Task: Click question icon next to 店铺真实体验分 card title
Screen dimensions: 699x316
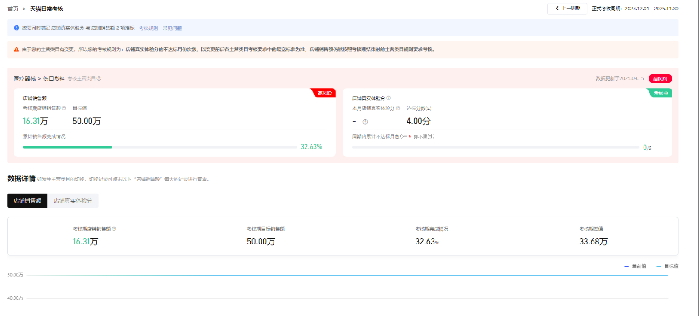Action: tap(388, 98)
